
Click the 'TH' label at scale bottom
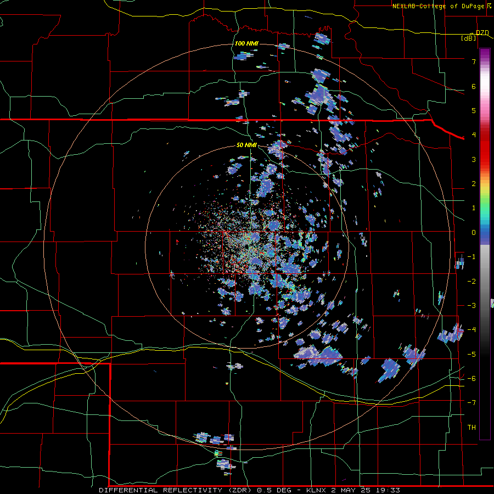(471, 428)
